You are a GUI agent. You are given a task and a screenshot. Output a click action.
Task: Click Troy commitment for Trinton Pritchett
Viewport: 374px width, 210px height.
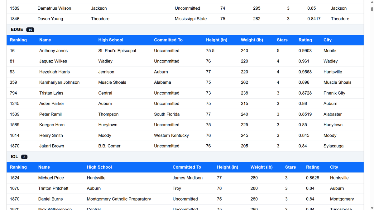[177, 189]
